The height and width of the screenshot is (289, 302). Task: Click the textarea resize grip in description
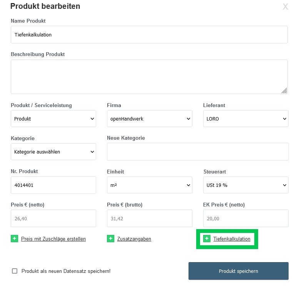click(x=284, y=91)
